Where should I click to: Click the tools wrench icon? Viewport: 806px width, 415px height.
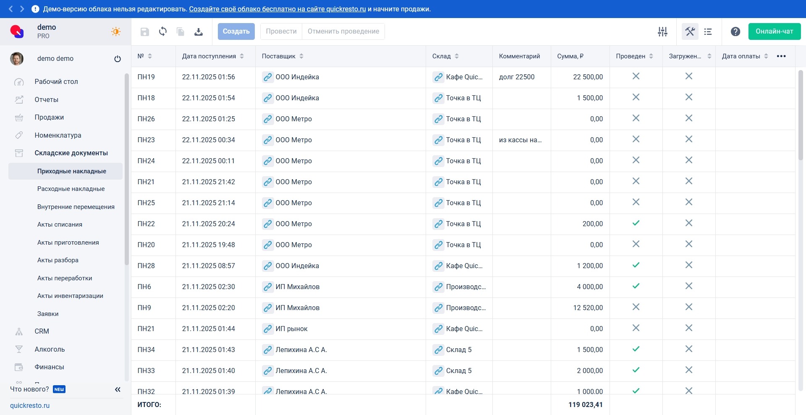690,31
